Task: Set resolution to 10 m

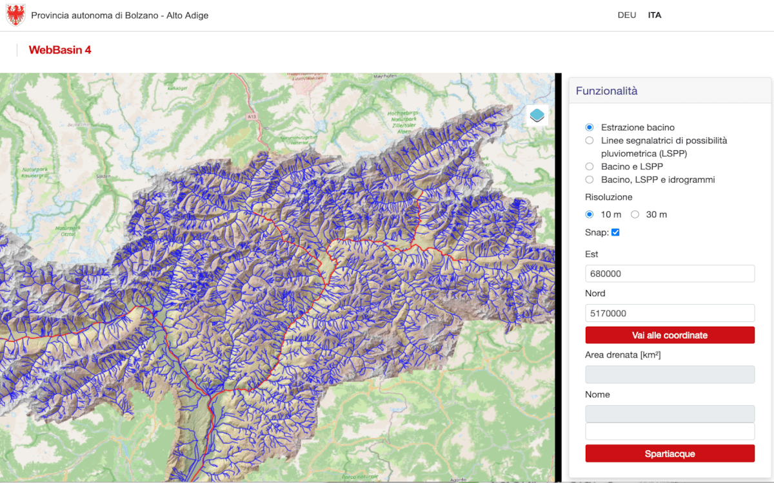Action: 589,214
